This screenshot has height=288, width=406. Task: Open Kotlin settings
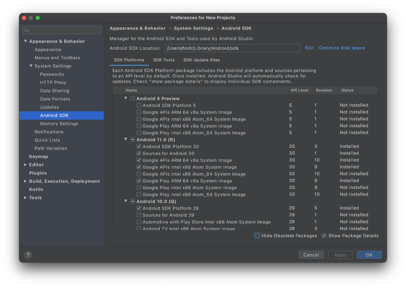point(36,189)
